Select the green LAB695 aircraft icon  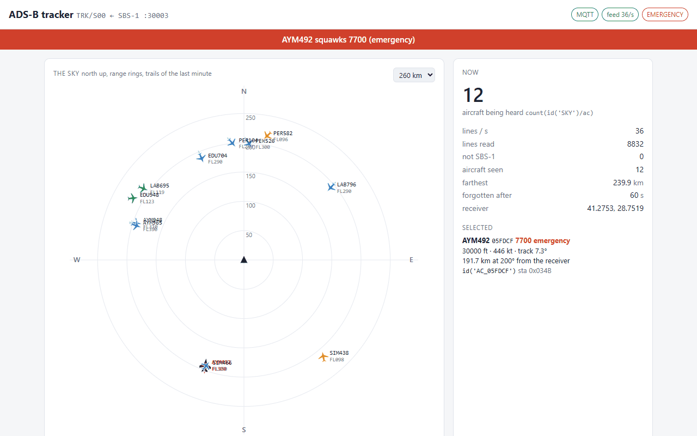point(143,187)
